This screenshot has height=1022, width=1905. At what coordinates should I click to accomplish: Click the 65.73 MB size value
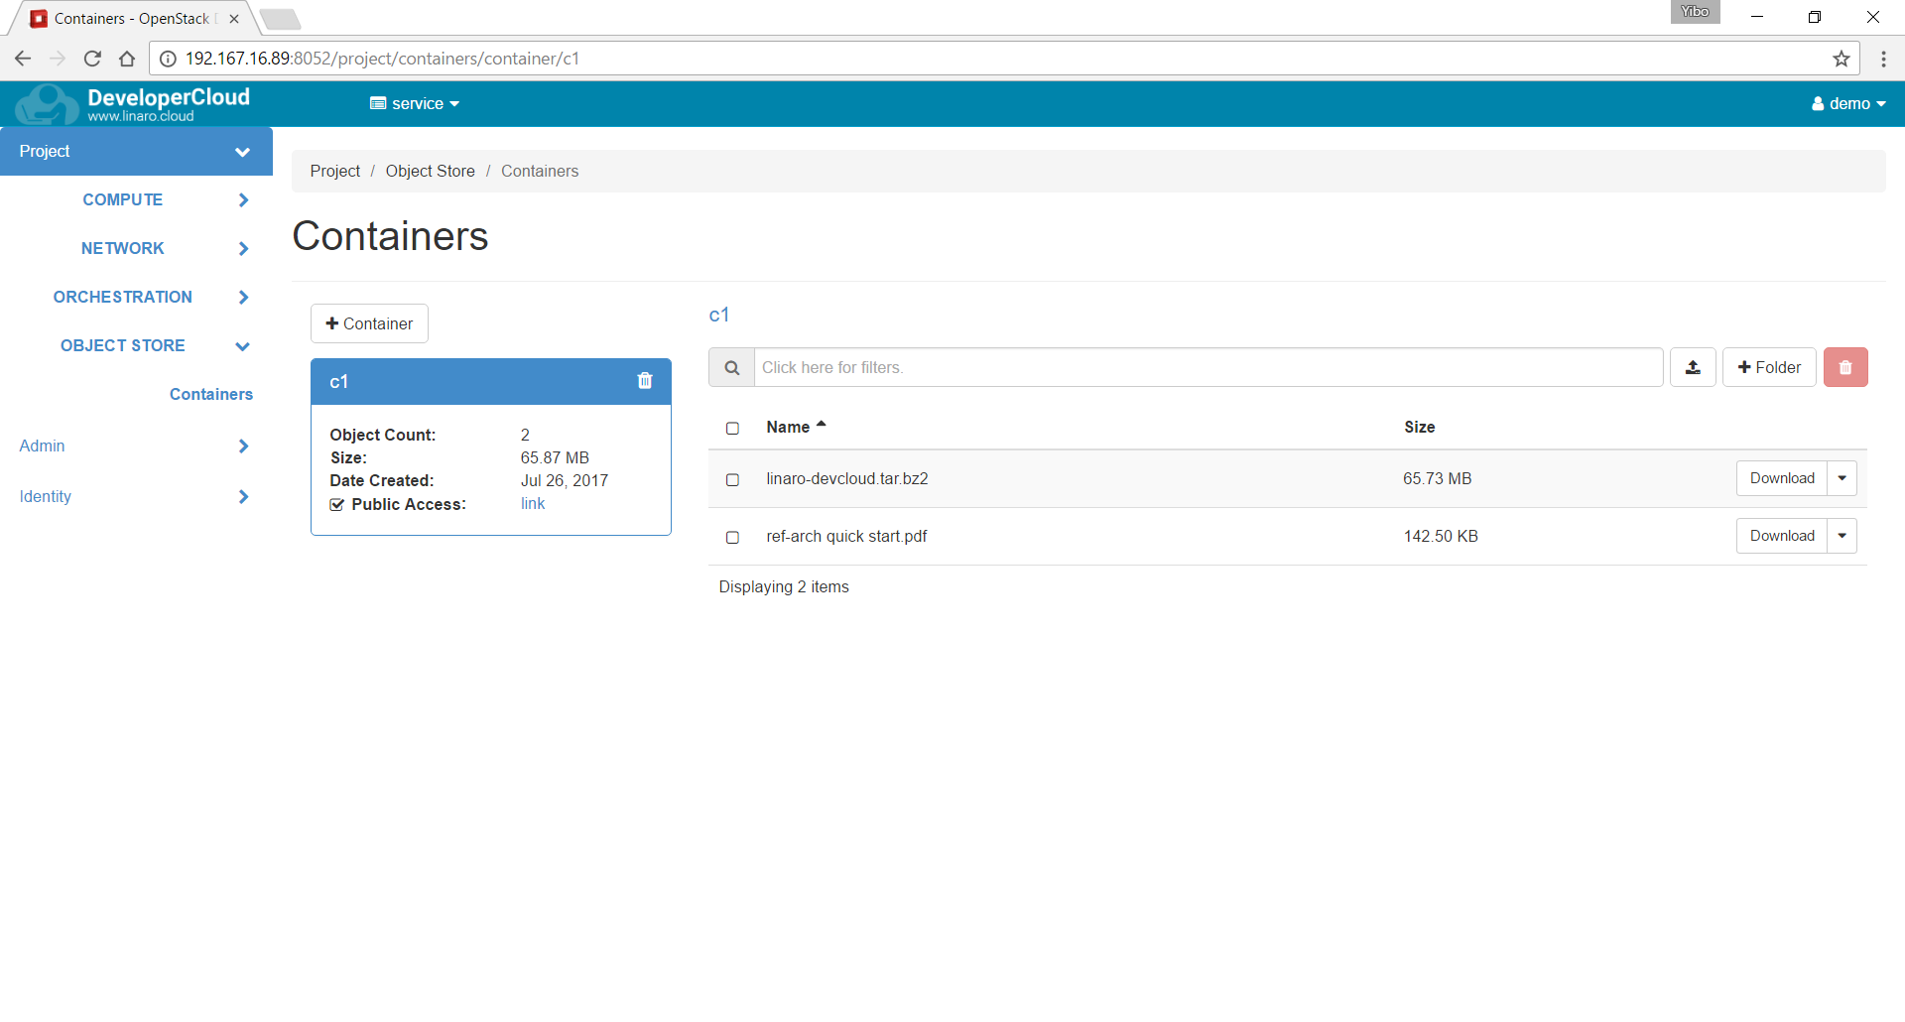click(x=1437, y=478)
